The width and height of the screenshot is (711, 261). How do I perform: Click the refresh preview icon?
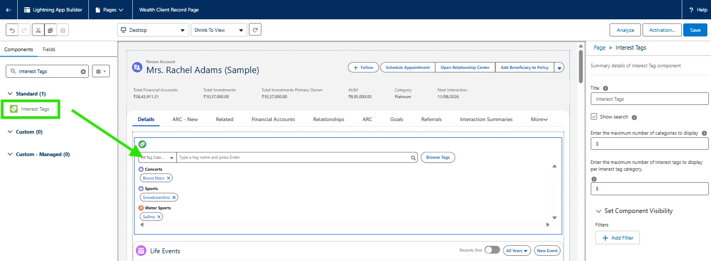click(x=255, y=30)
